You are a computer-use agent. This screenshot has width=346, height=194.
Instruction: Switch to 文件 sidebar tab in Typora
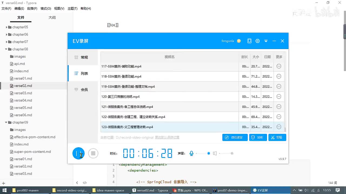coord(21,18)
